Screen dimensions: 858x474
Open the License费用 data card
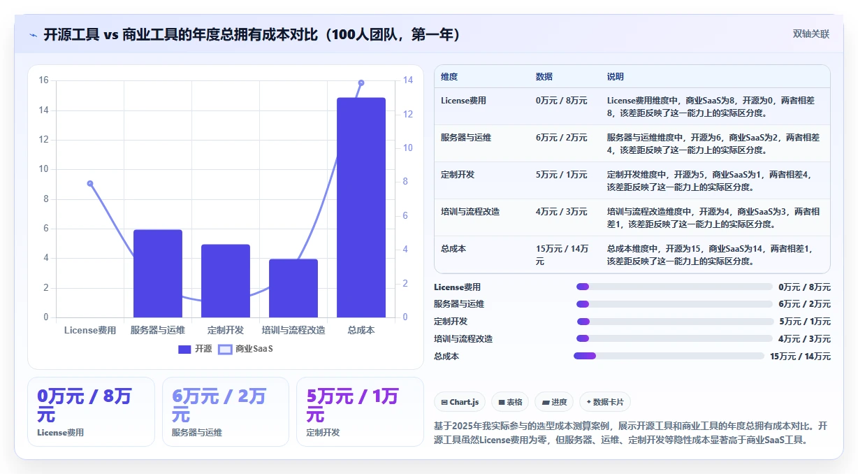91,412
